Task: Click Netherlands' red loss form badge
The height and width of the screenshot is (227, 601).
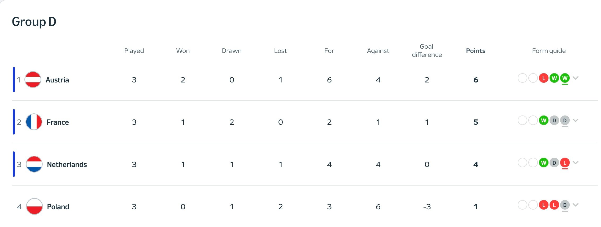Action: click(565, 163)
